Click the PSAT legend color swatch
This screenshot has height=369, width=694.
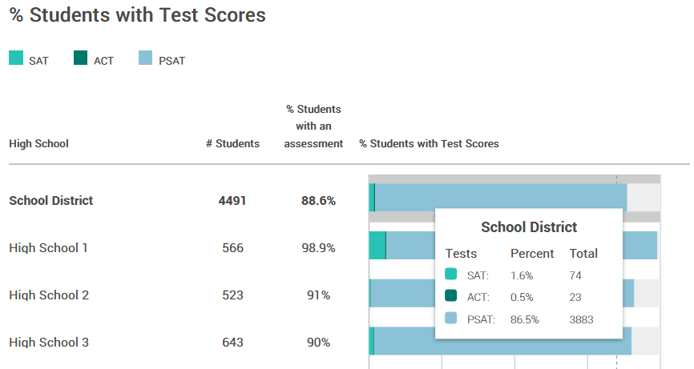145,58
